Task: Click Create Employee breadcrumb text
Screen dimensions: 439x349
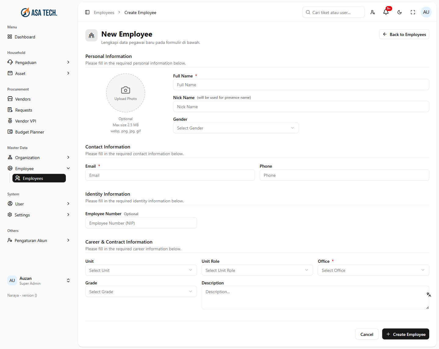Action: (140, 12)
